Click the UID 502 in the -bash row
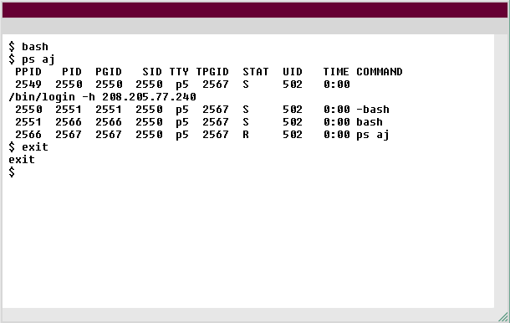Image resolution: width=510 pixels, height=323 pixels. click(293, 110)
